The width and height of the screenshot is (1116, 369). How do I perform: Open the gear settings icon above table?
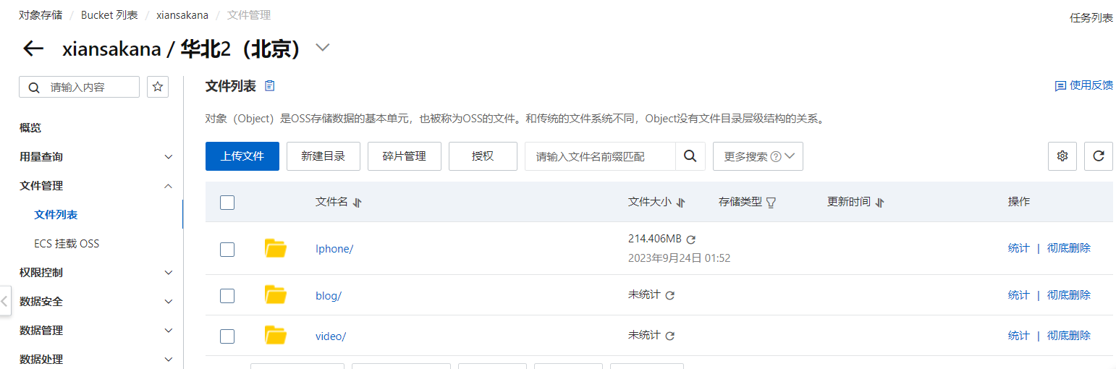click(1062, 156)
